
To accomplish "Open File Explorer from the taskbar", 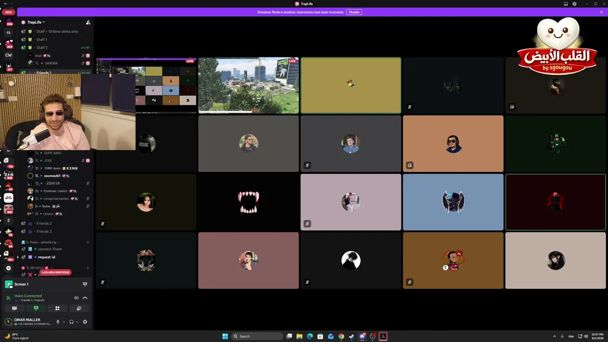I will click(x=299, y=336).
